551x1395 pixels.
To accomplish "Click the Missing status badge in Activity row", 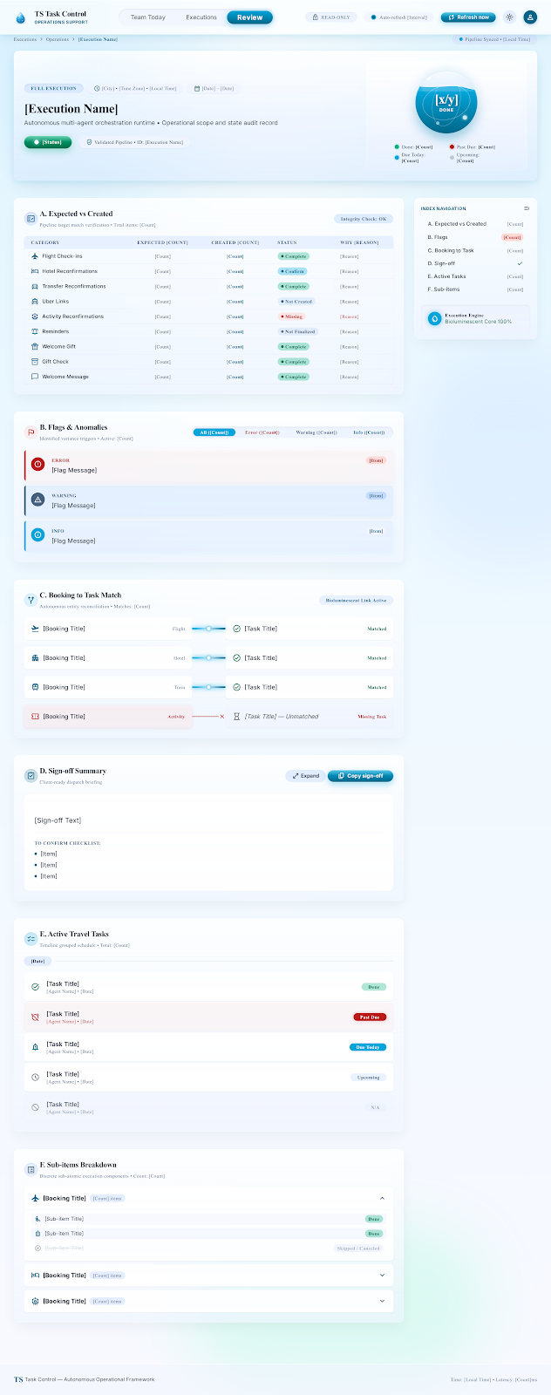I will point(291,316).
